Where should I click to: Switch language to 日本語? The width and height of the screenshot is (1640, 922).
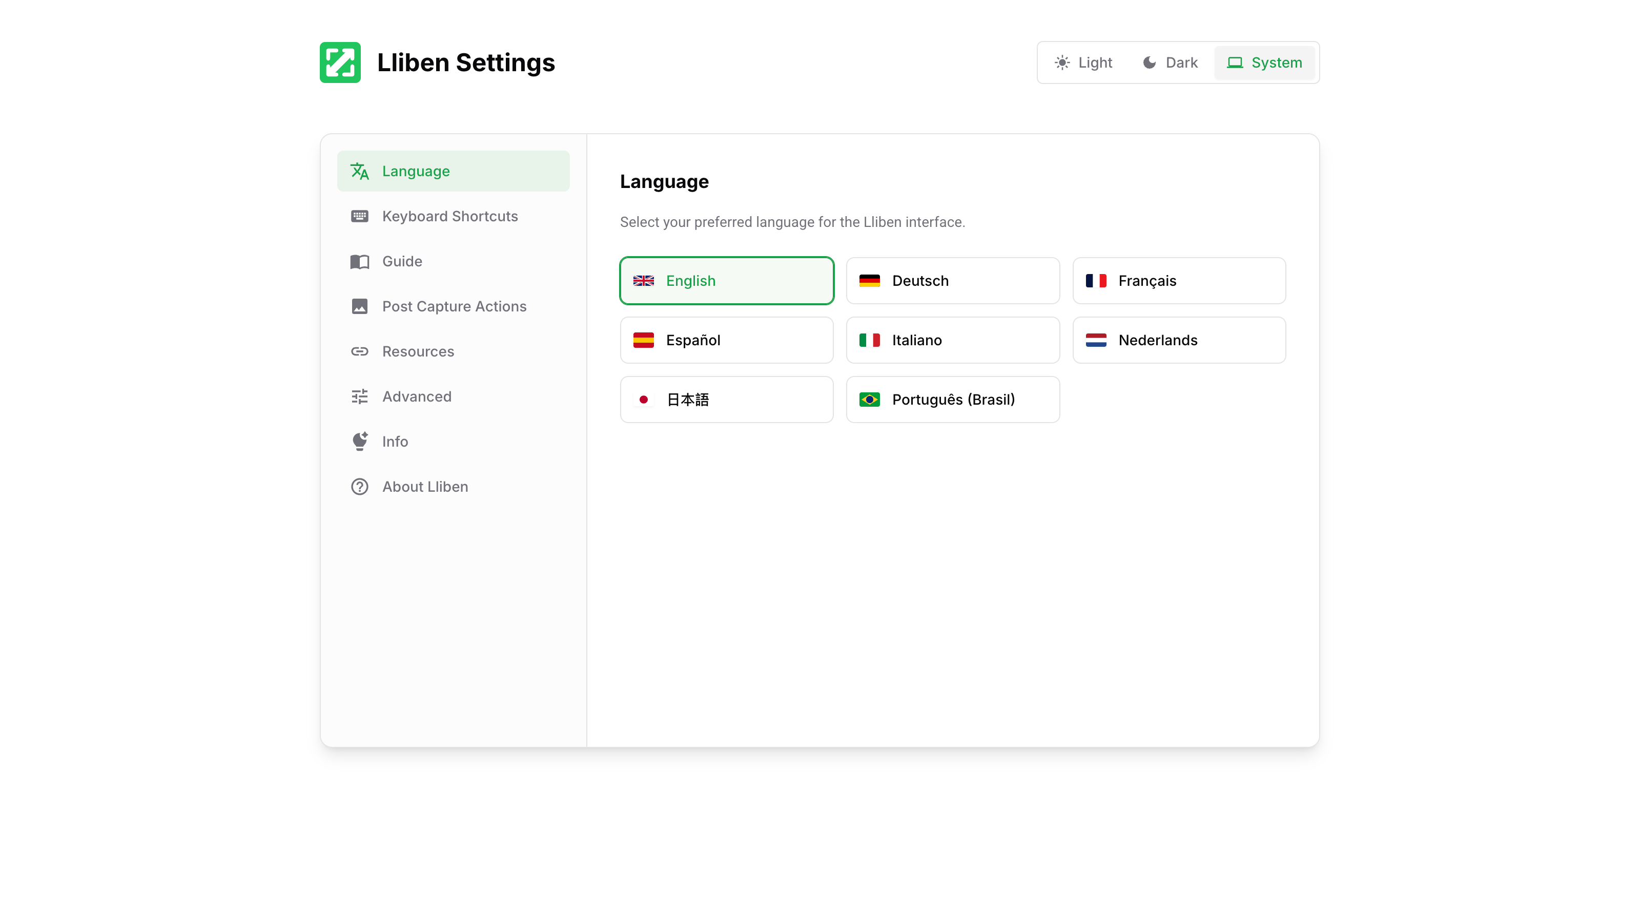726,400
